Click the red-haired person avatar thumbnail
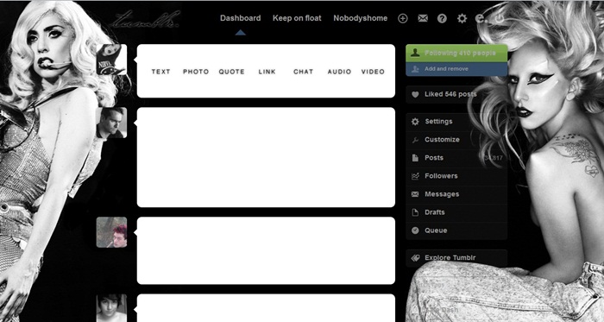Viewport: 604px width, 322px height. 111,232
